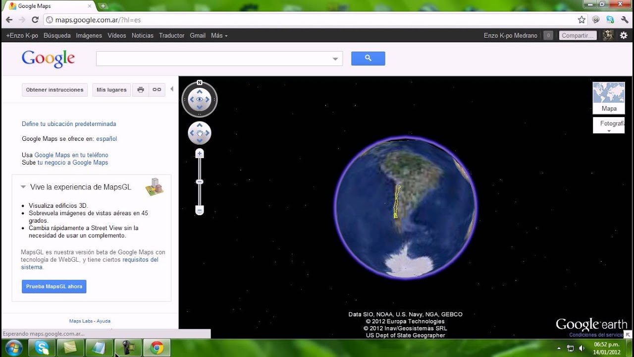Screen dimensions: 634x357
Task: Open the search box suggestions dropdown arrow
Action: coord(335,59)
